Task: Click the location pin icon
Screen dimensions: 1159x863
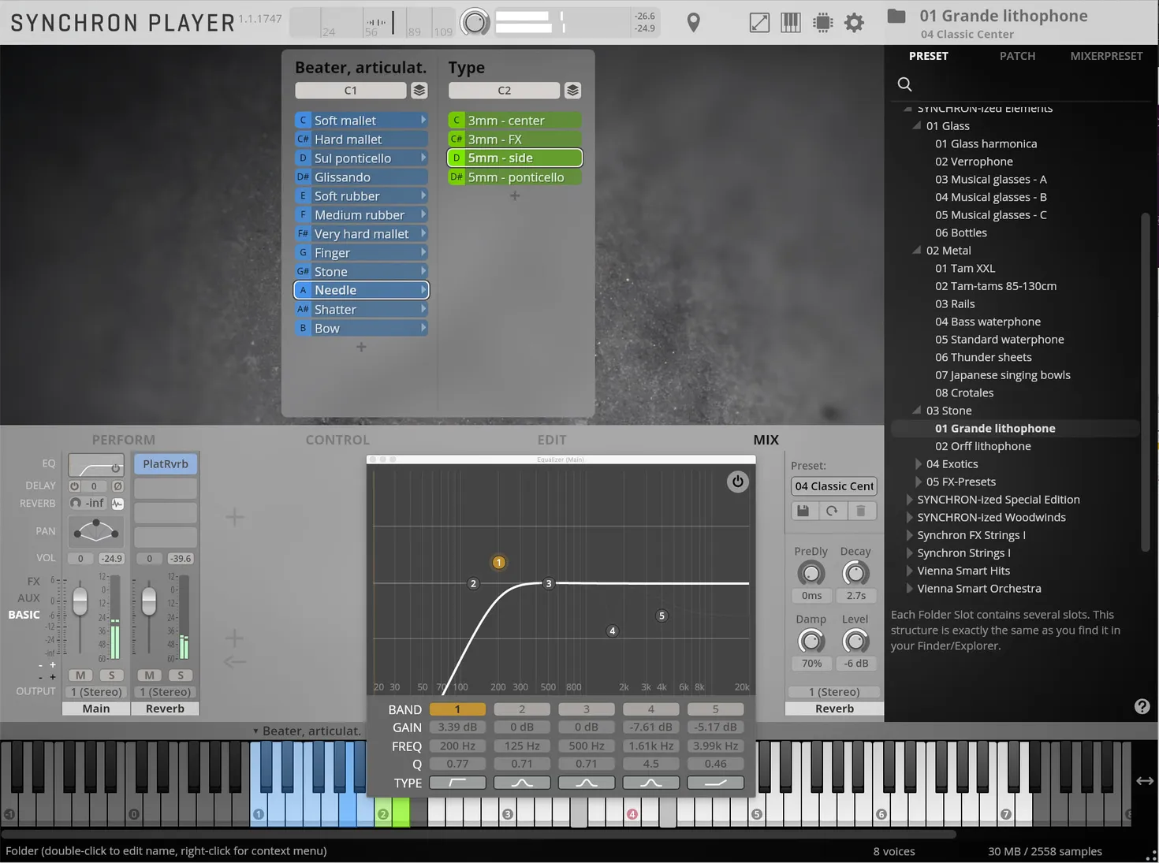Action: (694, 23)
